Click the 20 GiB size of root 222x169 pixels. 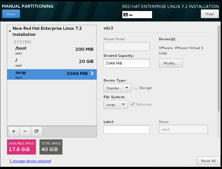(x=86, y=61)
